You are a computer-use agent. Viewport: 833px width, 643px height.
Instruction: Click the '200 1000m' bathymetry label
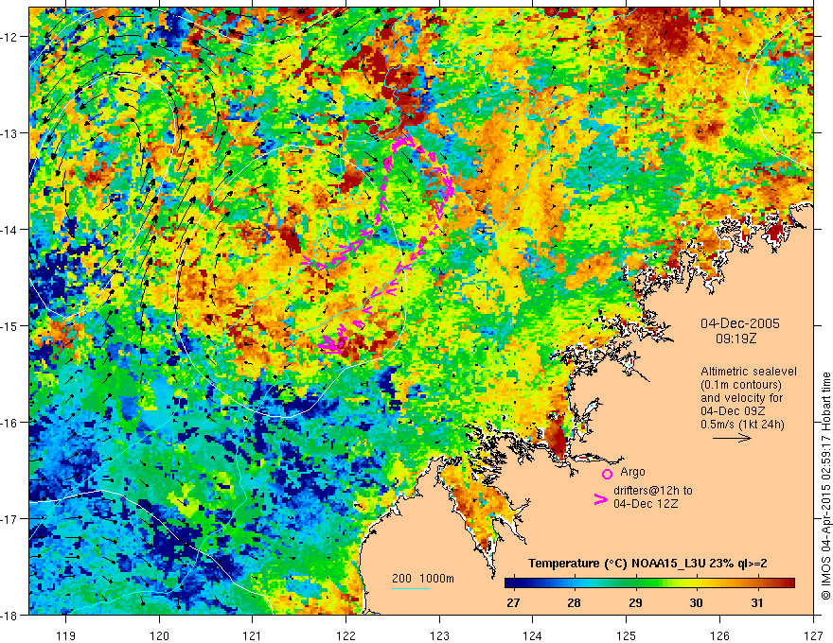point(423,579)
